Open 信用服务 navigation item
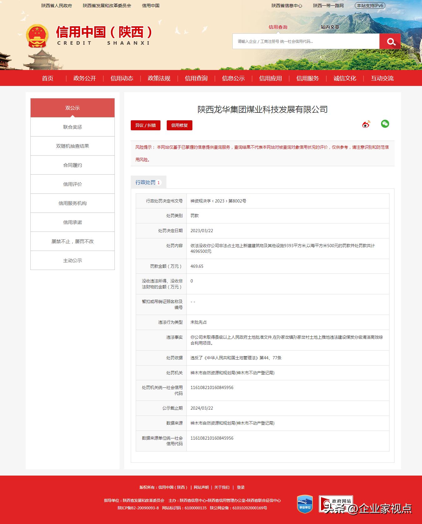The width and height of the screenshot is (422, 524). pyautogui.click(x=308, y=78)
